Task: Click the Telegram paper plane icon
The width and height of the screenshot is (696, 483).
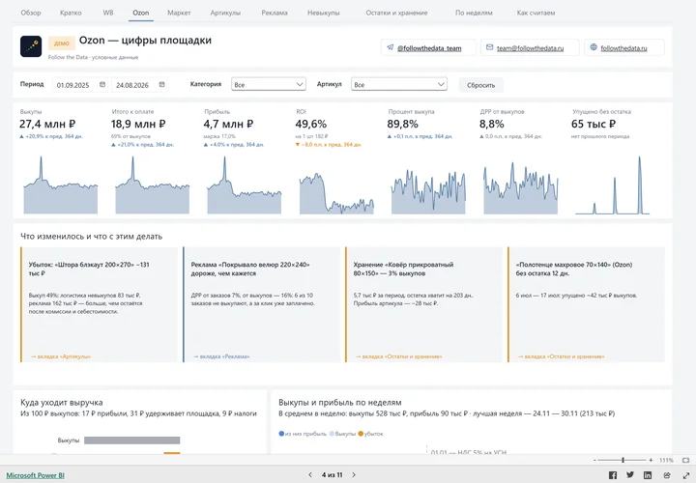Action: point(390,47)
